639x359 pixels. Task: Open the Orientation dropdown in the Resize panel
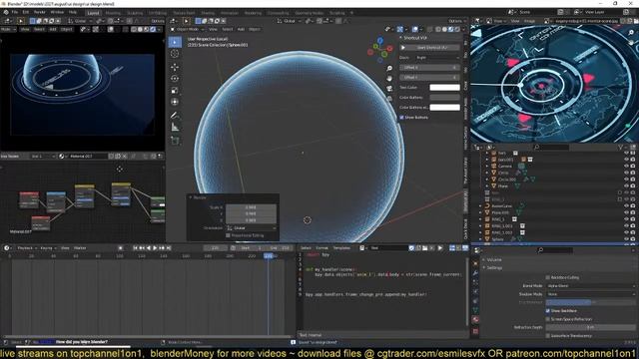[x=251, y=228]
